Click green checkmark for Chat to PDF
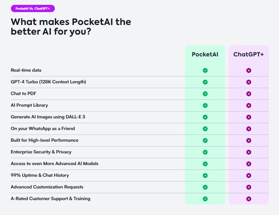The image size is (279, 215). click(x=205, y=94)
